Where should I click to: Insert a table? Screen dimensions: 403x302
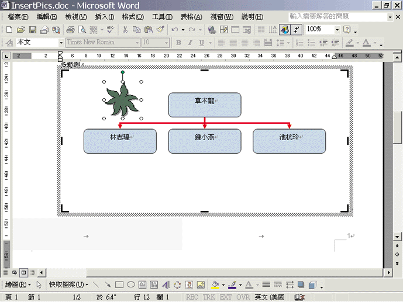coord(235,30)
